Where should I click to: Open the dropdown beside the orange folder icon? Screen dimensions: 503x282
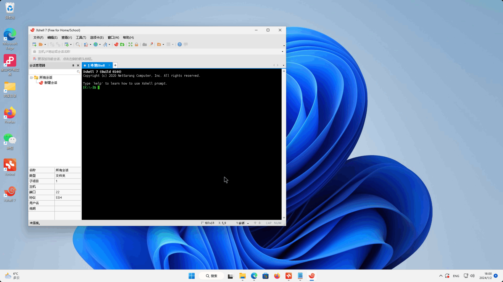click(163, 45)
